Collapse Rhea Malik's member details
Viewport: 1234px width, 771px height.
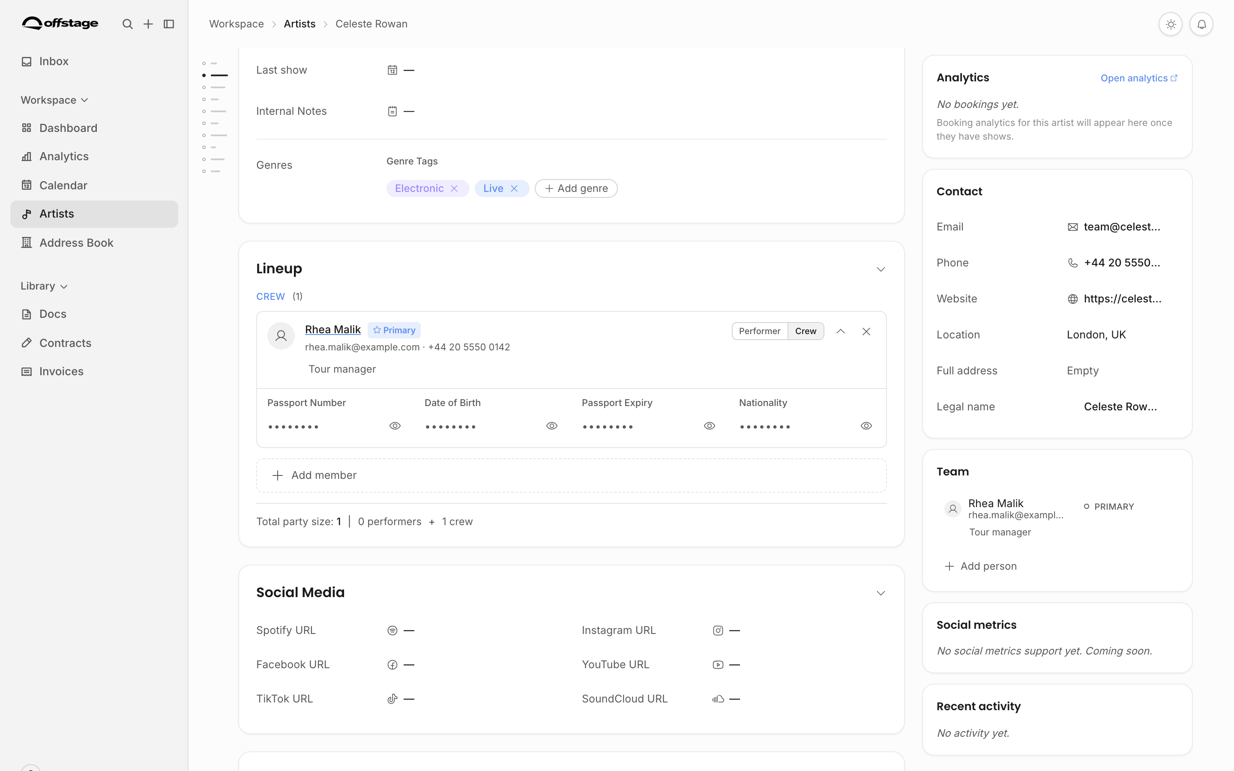[x=840, y=332]
